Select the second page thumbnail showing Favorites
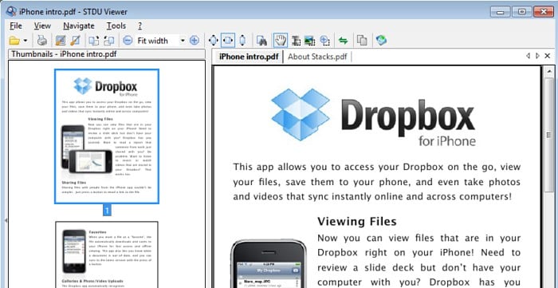The width and height of the screenshot is (558, 288). [x=107, y=254]
